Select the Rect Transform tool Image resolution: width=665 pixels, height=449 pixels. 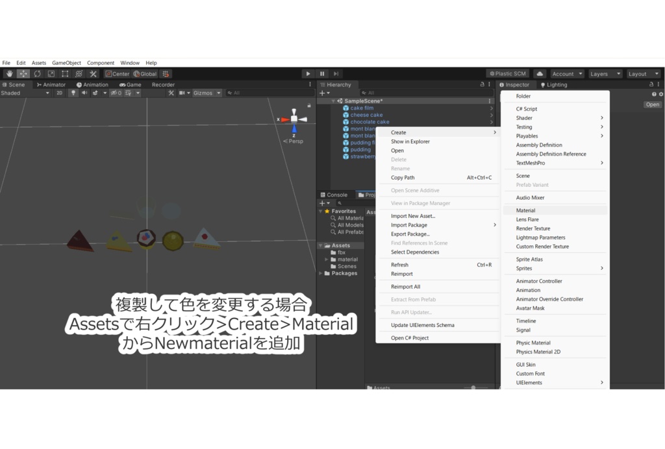click(x=65, y=74)
